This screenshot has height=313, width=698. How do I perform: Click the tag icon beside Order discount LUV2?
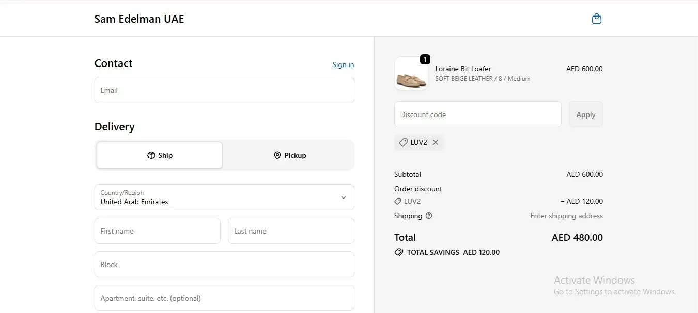[398, 201]
